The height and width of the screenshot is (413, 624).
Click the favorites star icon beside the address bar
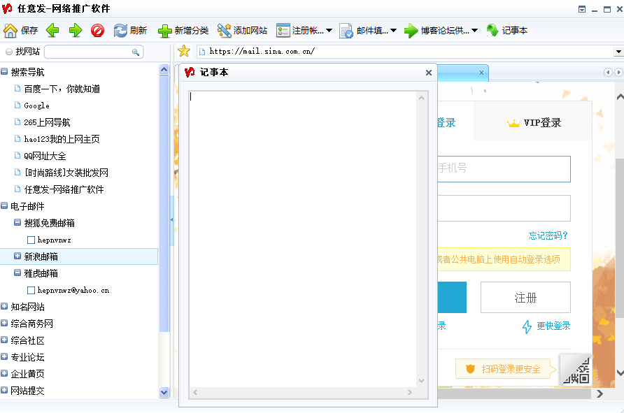(184, 51)
